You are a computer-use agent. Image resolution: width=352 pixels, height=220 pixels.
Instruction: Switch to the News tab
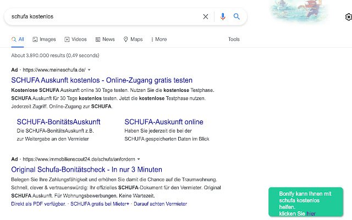(105, 39)
